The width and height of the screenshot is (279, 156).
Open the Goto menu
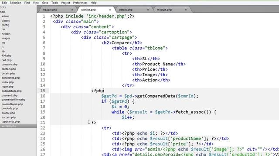click(45, 3)
